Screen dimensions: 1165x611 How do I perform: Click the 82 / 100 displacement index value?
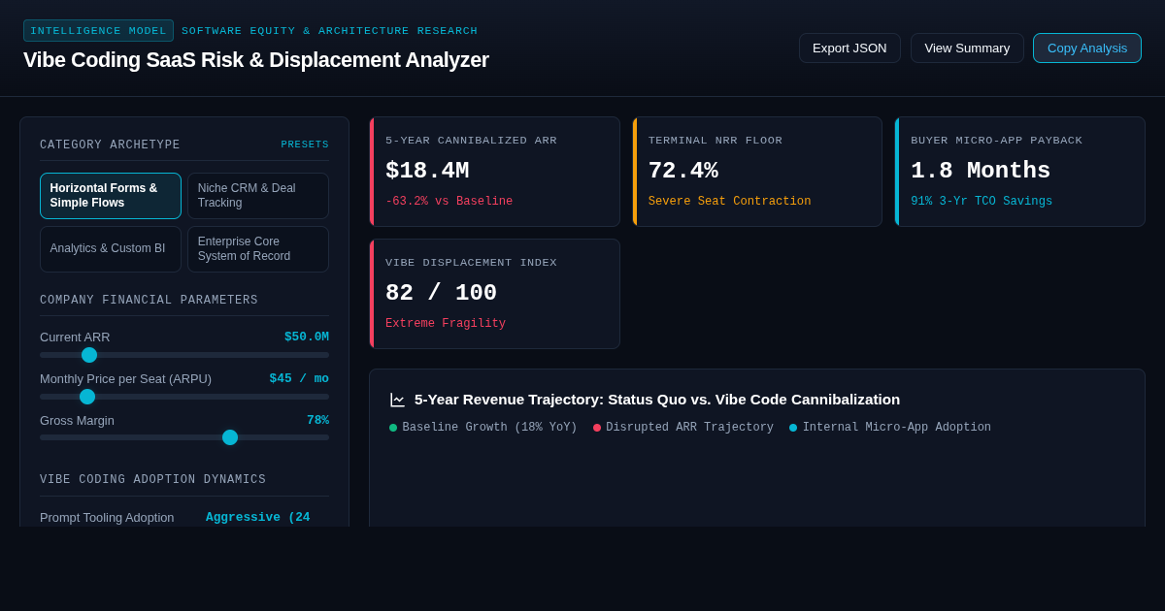pyautogui.click(x=441, y=293)
